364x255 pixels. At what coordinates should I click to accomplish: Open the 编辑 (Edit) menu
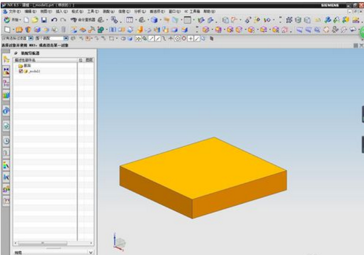[x=30, y=11]
